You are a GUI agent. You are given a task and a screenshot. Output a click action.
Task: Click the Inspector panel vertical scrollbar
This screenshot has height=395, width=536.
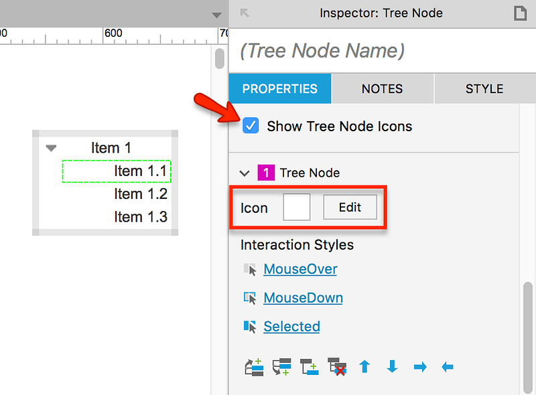tap(528, 337)
